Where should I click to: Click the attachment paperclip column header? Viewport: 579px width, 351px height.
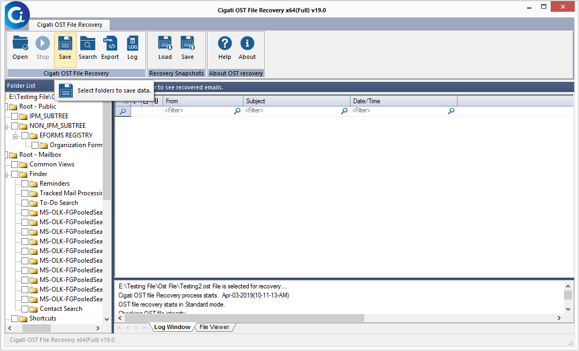(x=157, y=101)
